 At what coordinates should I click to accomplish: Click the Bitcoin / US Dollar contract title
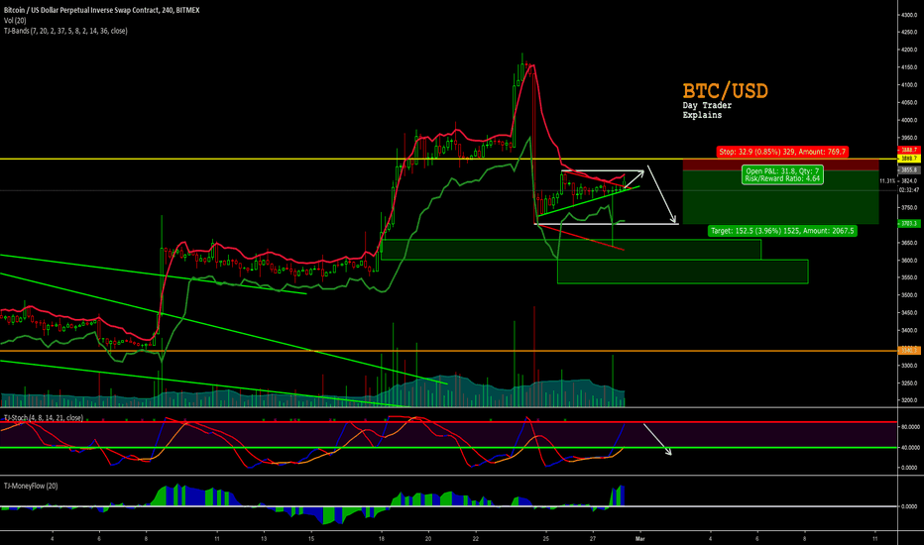coord(102,10)
